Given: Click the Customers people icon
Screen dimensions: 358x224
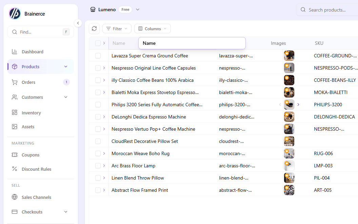Looking at the screenshot, I should point(15,97).
